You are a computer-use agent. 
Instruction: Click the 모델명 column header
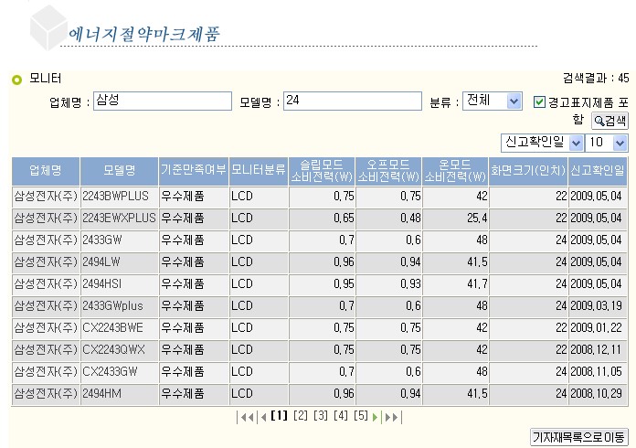click(119, 171)
